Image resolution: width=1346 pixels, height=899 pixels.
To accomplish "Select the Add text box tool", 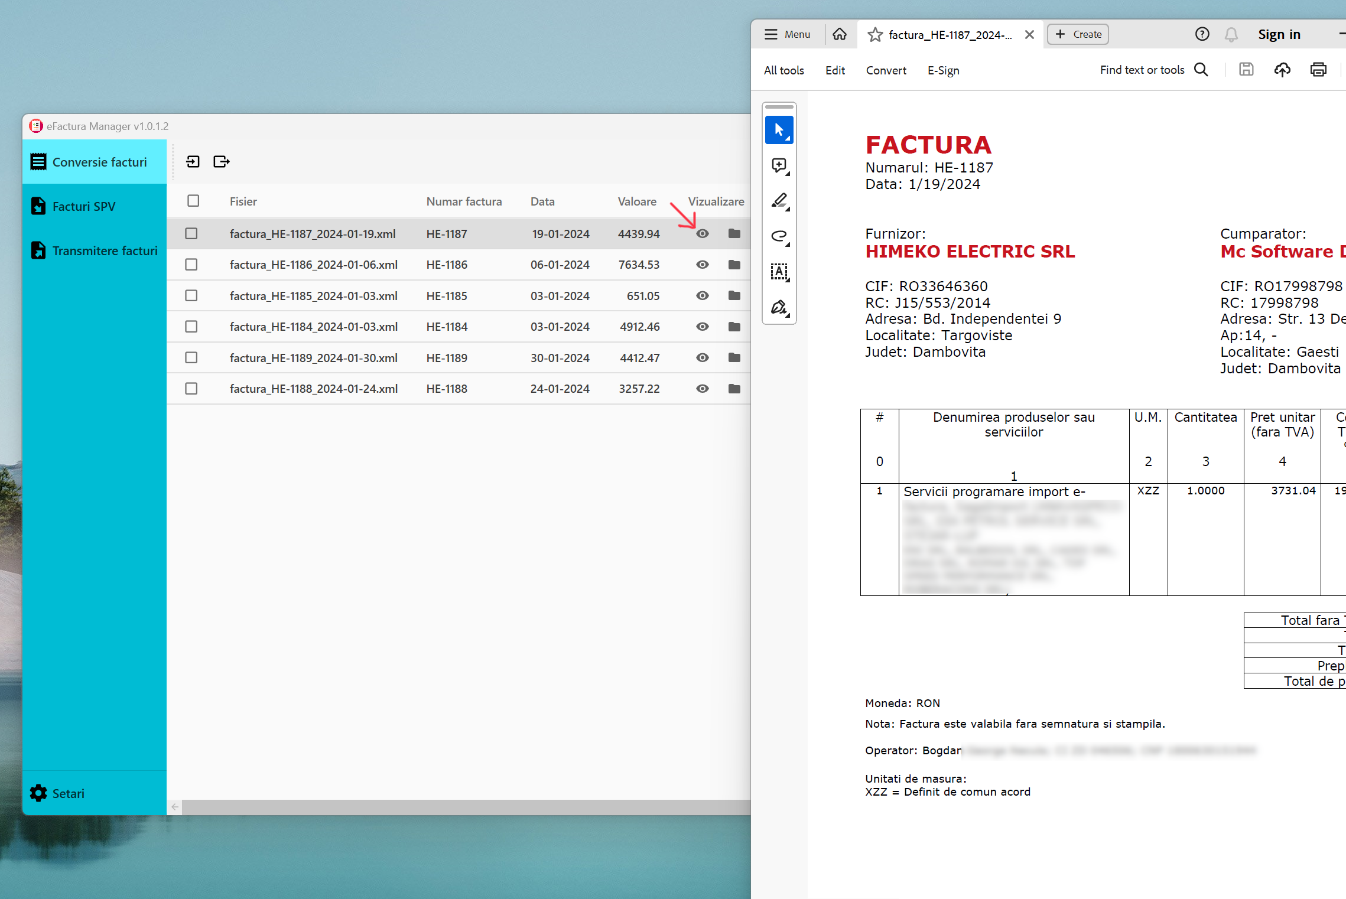I will click(779, 272).
